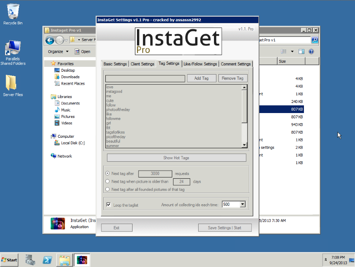Click the Explorer back arrow button
The image size is (355, 267).
point(50,40)
